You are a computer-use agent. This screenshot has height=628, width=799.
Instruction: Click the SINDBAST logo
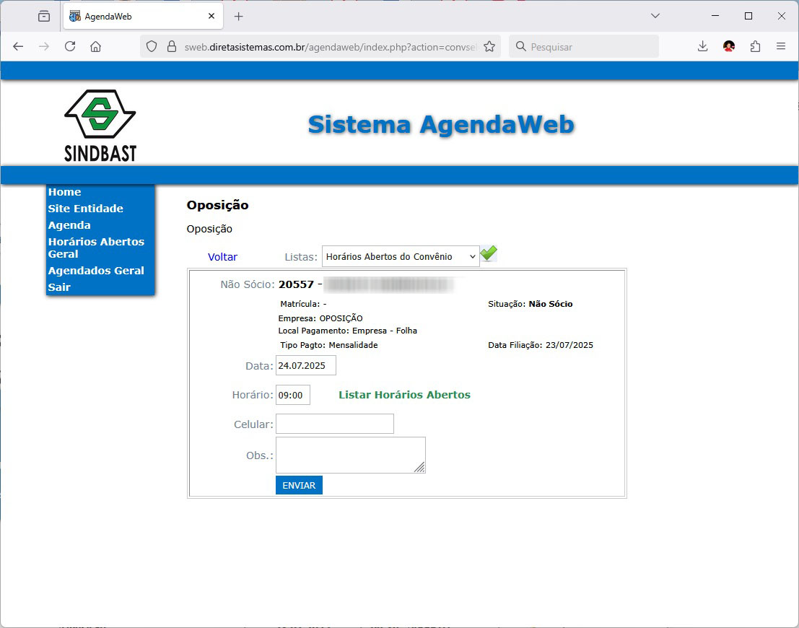(x=100, y=126)
